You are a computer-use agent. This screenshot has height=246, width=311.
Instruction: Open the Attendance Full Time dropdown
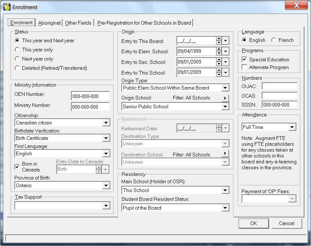(292, 127)
